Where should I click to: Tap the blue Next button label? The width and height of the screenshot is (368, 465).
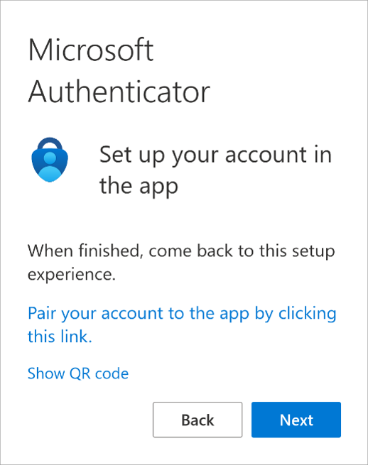pyautogui.click(x=296, y=420)
